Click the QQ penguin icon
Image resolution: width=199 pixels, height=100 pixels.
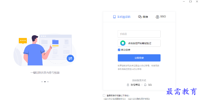[x=145, y=85]
